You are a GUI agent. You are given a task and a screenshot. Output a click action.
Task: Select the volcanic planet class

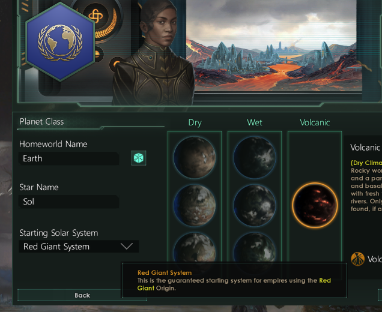click(315, 205)
